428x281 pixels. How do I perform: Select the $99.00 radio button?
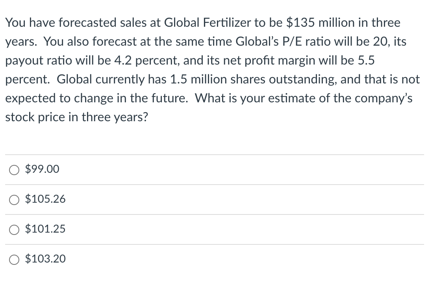tap(14, 170)
